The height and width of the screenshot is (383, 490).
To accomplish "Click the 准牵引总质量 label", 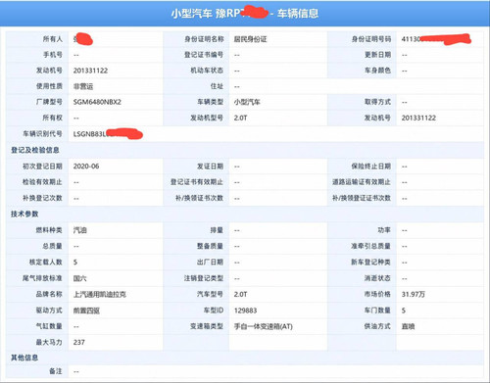I will (x=371, y=246).
